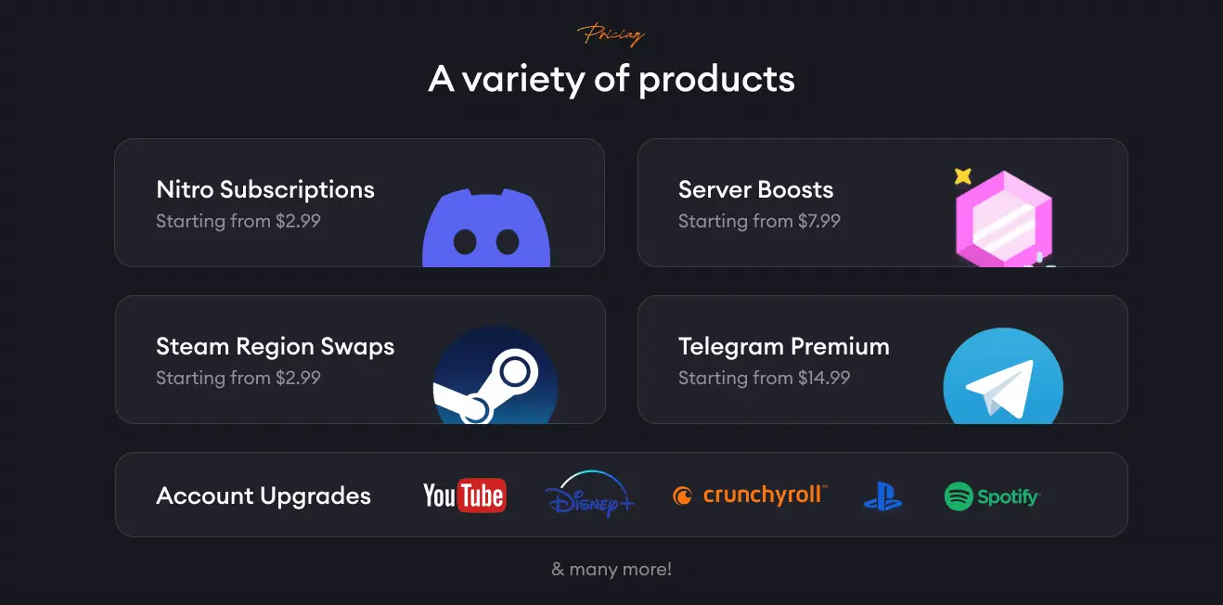
Task: Click the orange 'Pricing' script label
Action: (611, 35)
